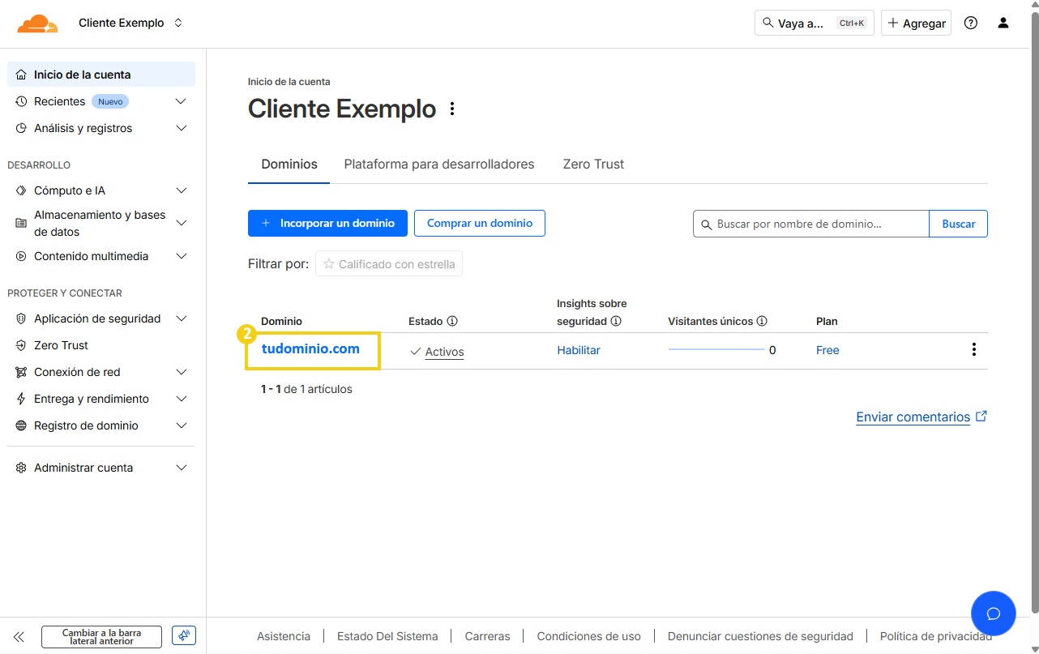Select the Aplicación de seguridad shield icon
This screenshot has width=1039, height=654.
(20, 318)
